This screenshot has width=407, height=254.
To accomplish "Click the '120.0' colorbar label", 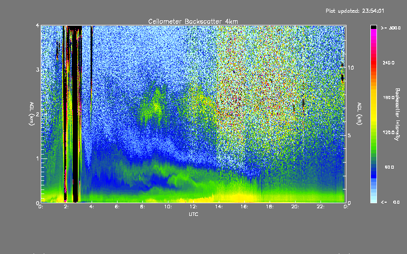I will [x=389, y=133].
